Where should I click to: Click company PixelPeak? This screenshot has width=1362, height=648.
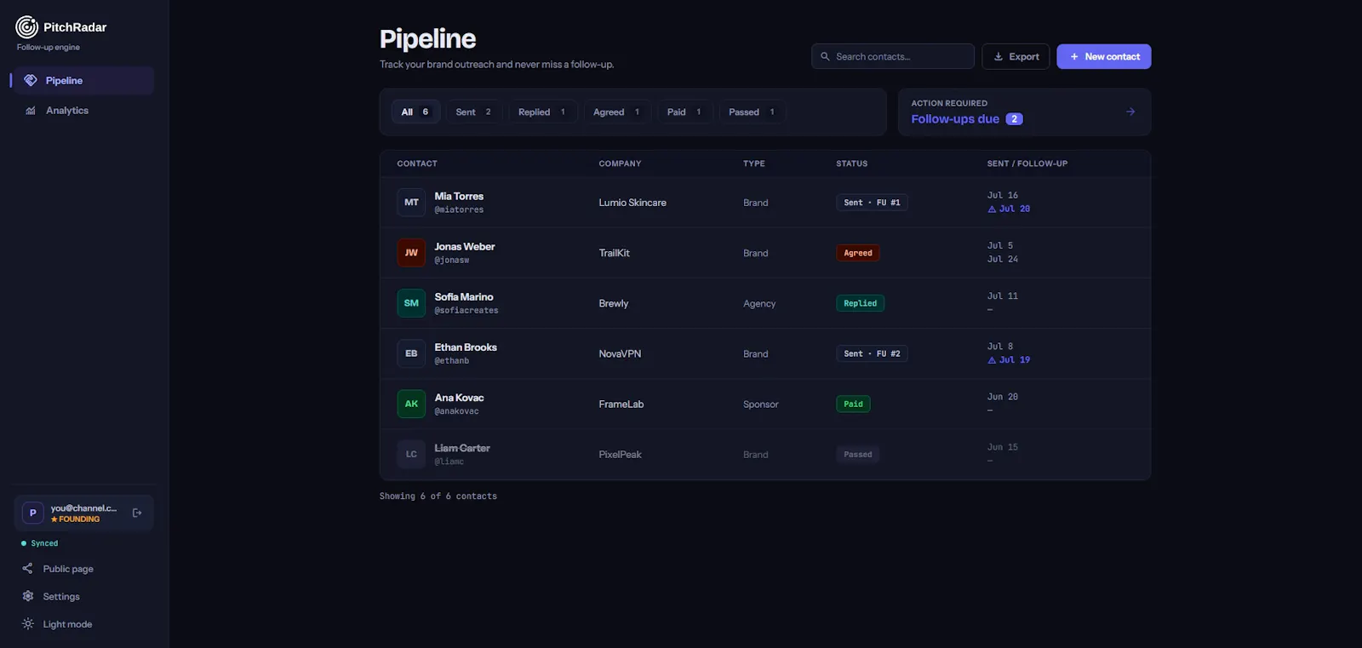(620, 454)
